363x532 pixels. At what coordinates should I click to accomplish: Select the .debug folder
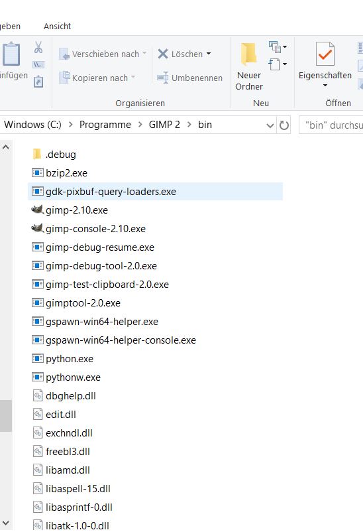click(54, 155)
